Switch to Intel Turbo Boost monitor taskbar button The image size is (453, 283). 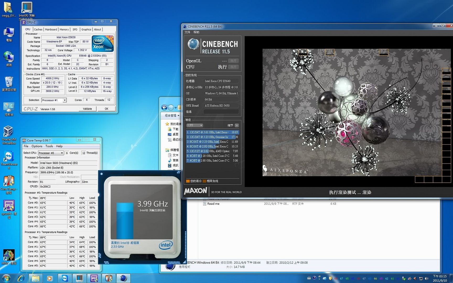pos(79,278)
